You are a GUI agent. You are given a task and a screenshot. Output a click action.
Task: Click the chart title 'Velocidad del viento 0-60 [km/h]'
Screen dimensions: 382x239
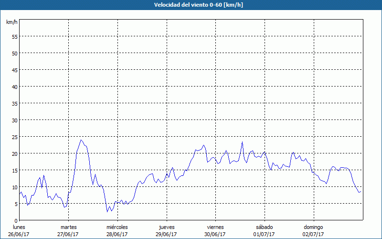tap(191, 5)
